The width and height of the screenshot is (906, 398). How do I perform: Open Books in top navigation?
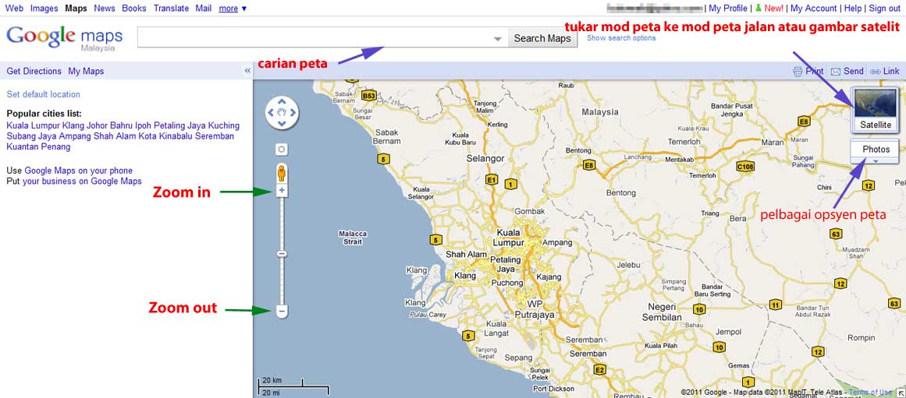pos(134,8)
